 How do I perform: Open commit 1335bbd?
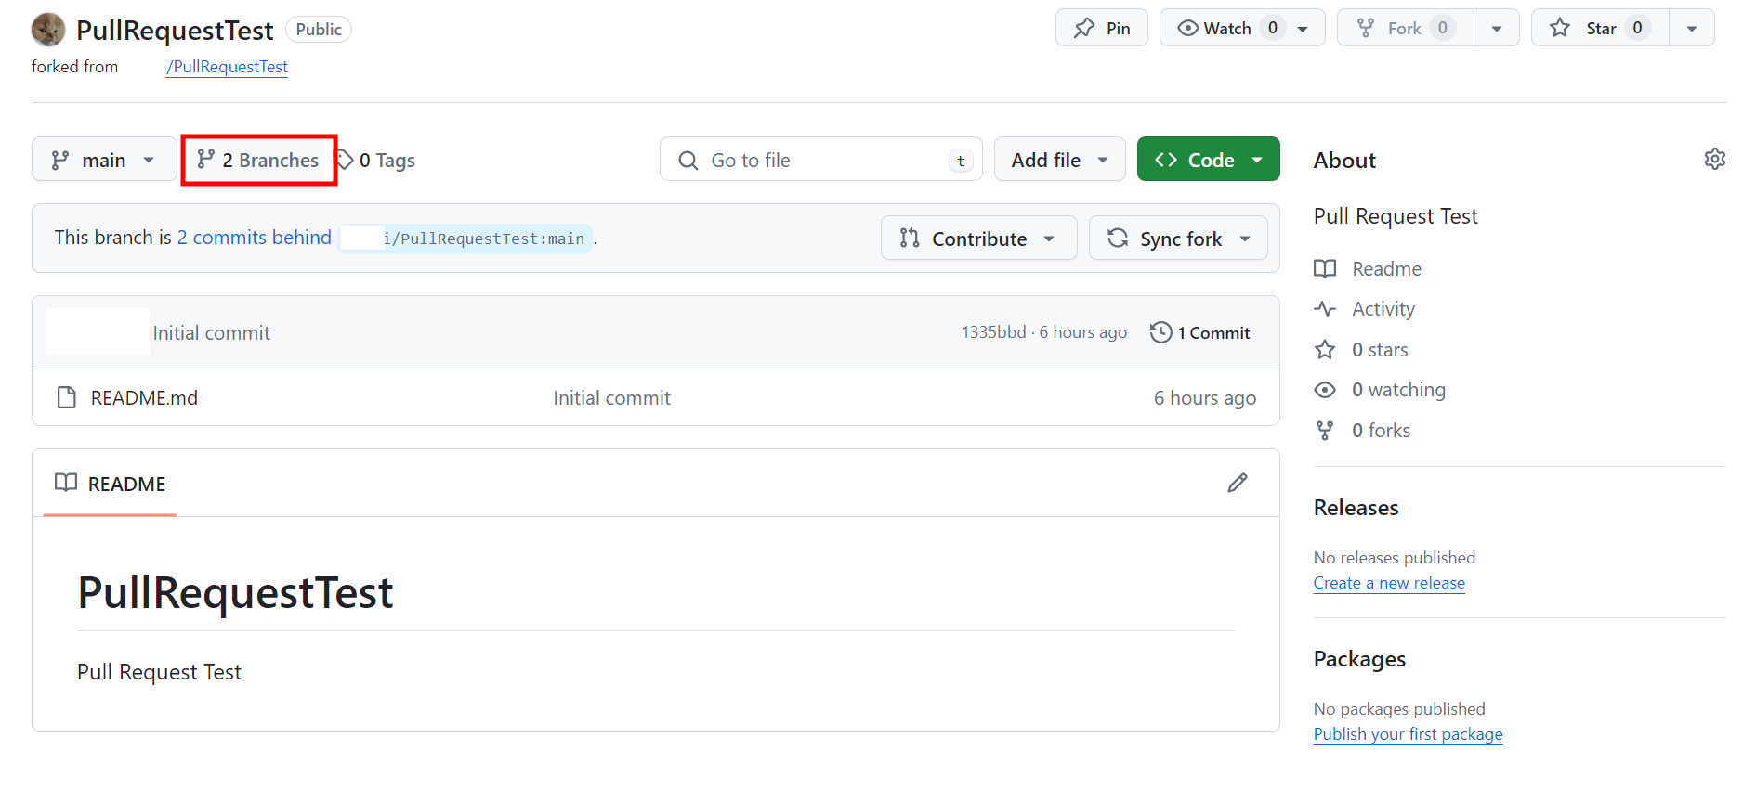pyautogui.click(x=993, y=332)
